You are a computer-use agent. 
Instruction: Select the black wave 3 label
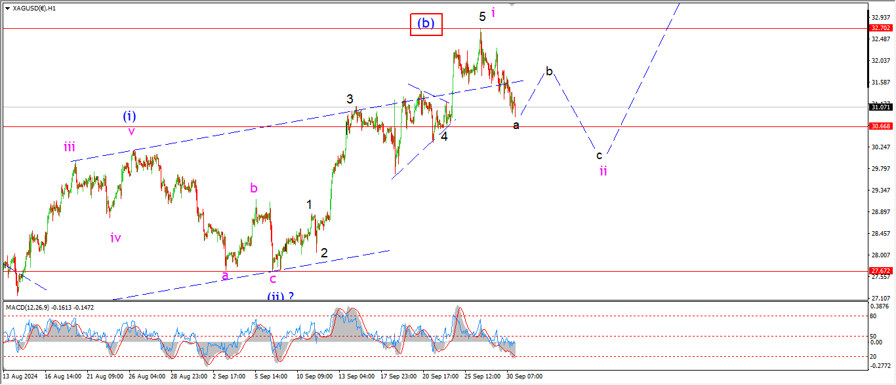[351, 99]
